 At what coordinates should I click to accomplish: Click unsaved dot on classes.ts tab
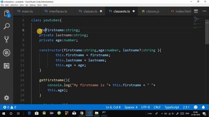(x=101, y=11)
